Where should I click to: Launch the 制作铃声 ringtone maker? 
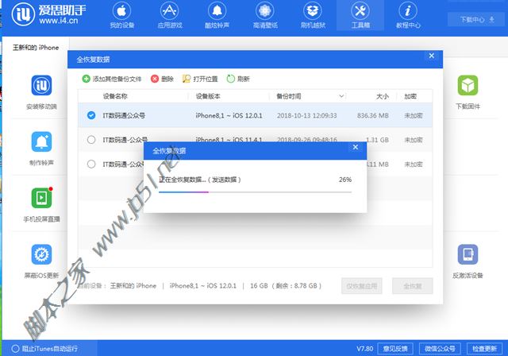pyautogui.click(x=41, y=149)
